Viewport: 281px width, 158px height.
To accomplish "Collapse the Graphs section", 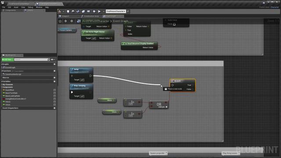I will pos(2,64).
